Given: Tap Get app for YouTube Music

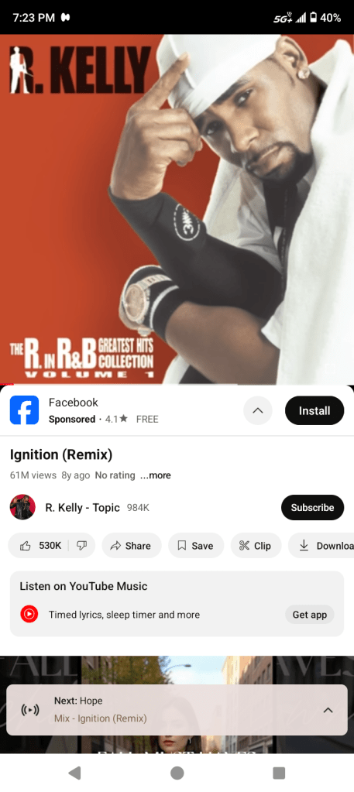Looking at the screenshot, I should [x=310, y=615].
